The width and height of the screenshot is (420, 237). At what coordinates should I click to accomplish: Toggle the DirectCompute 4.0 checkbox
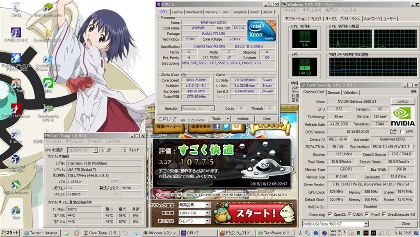pyautogui.click(x=384, y=214)
